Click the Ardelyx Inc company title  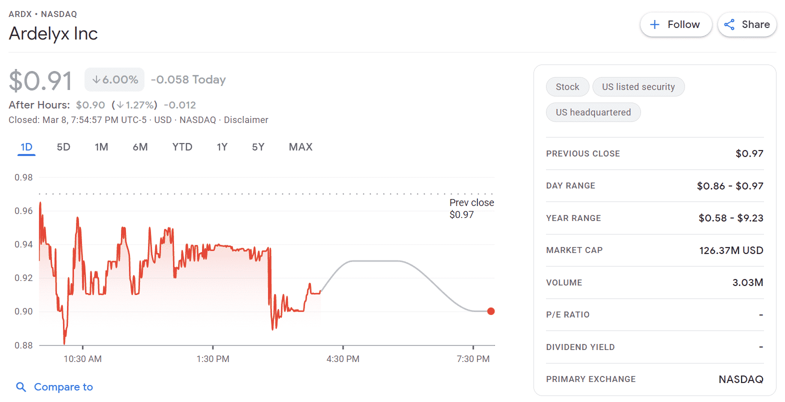click(53, 33)
